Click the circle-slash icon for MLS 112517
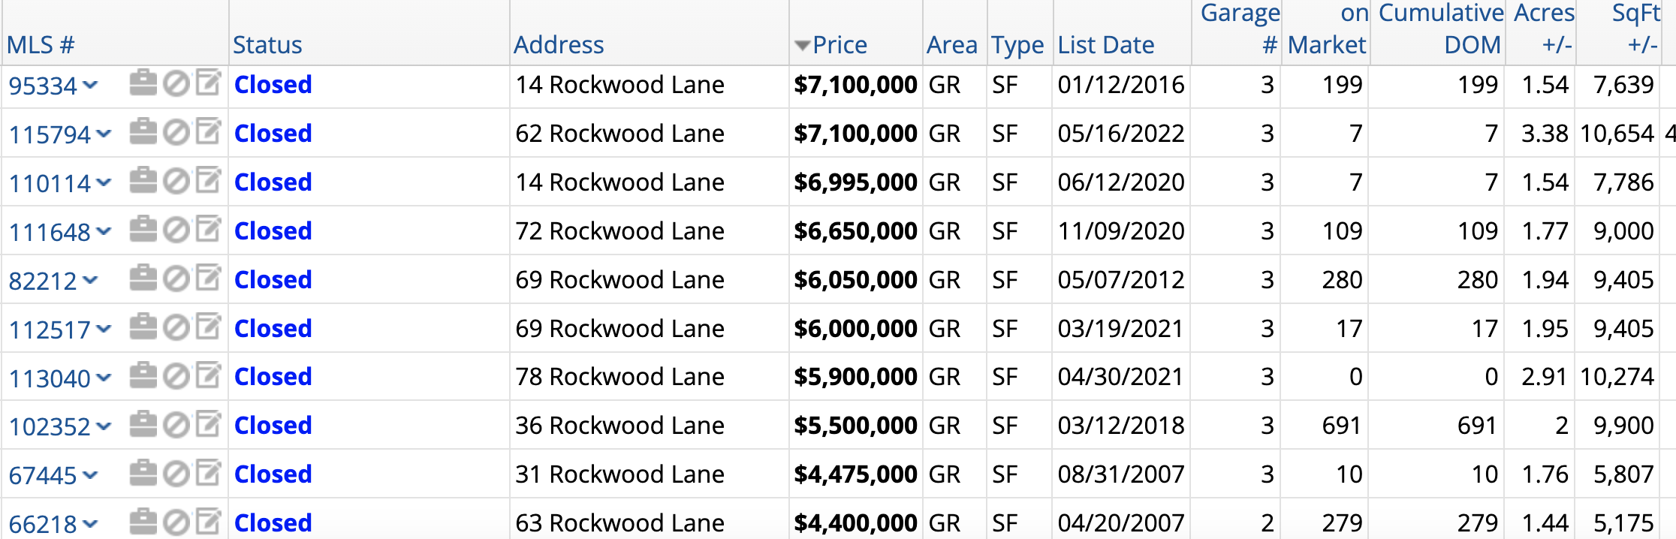This screenshot has height=539, width=1676. pos(176,327)
